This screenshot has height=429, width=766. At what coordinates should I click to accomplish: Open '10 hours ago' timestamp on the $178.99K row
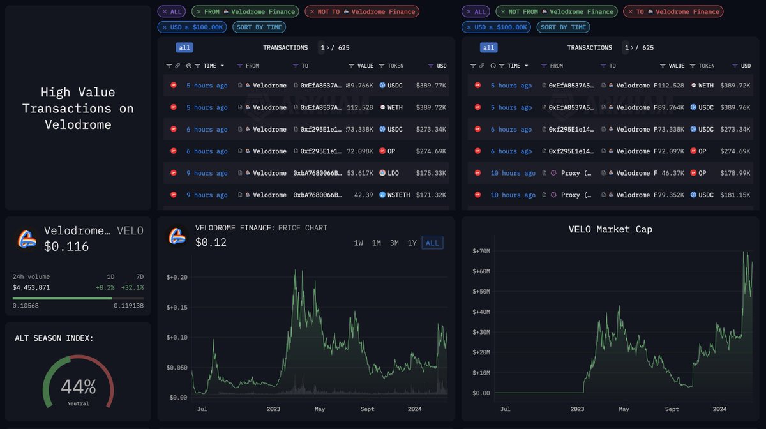[x=513, y=173]
